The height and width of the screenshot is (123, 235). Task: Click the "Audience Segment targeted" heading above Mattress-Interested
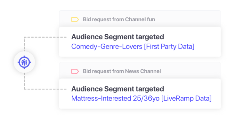tap(117, 89)
